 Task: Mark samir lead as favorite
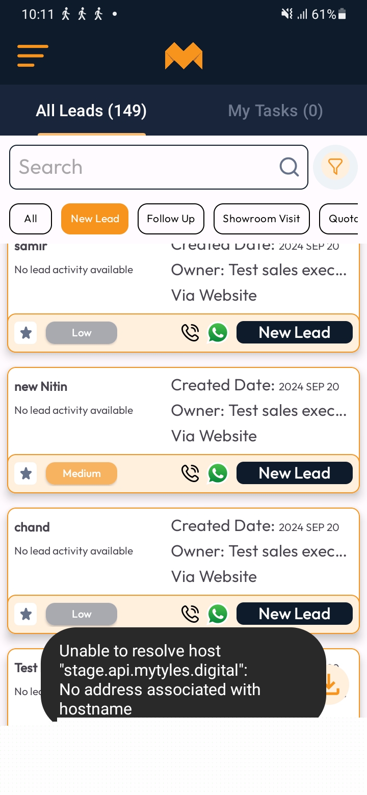point(26,333)
